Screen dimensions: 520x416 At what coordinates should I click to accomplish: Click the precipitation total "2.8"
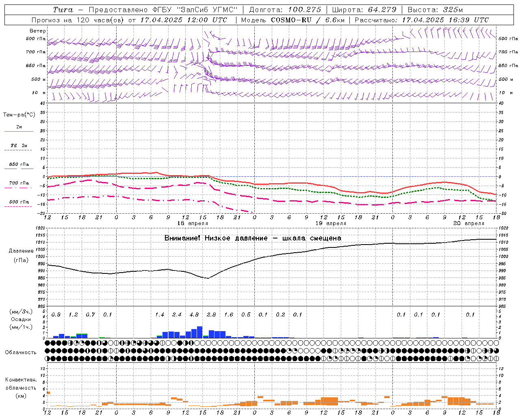pos(211,315)
